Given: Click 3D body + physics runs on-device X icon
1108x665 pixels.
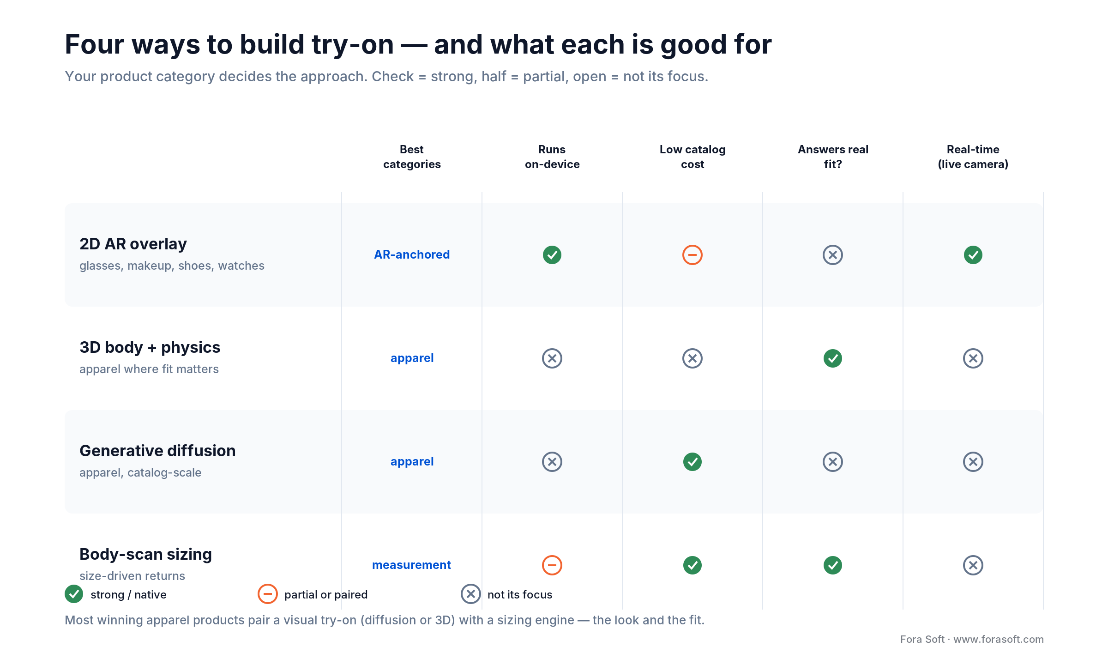Looking at the screenshot, I should [x=552, y=358].
